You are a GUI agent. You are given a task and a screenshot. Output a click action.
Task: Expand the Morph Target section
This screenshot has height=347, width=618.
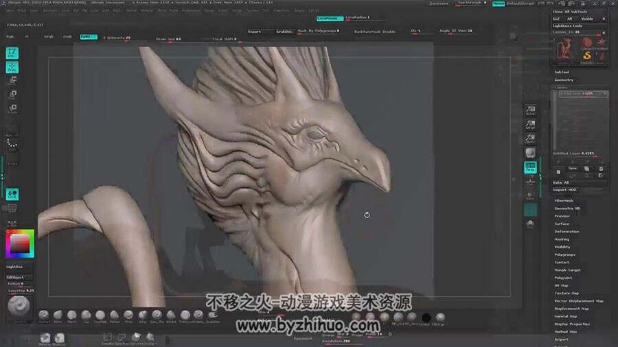coord(568,270)
